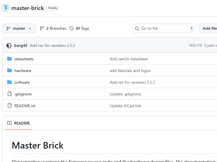The image size is (217, 162).
Task: Open the datasheets folder
Action: [x=24, y=59]
